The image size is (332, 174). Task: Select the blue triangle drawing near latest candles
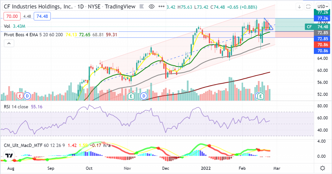click(x=268, y=24)
